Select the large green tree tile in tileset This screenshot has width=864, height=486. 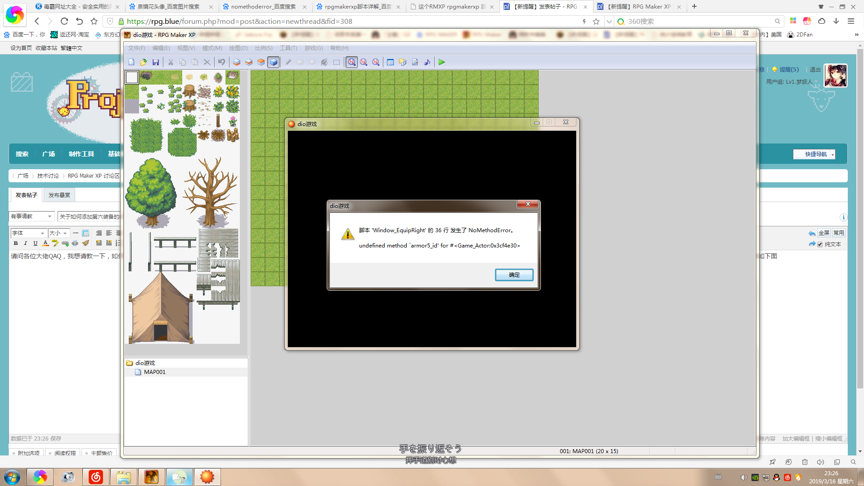[x=151, y=193]
